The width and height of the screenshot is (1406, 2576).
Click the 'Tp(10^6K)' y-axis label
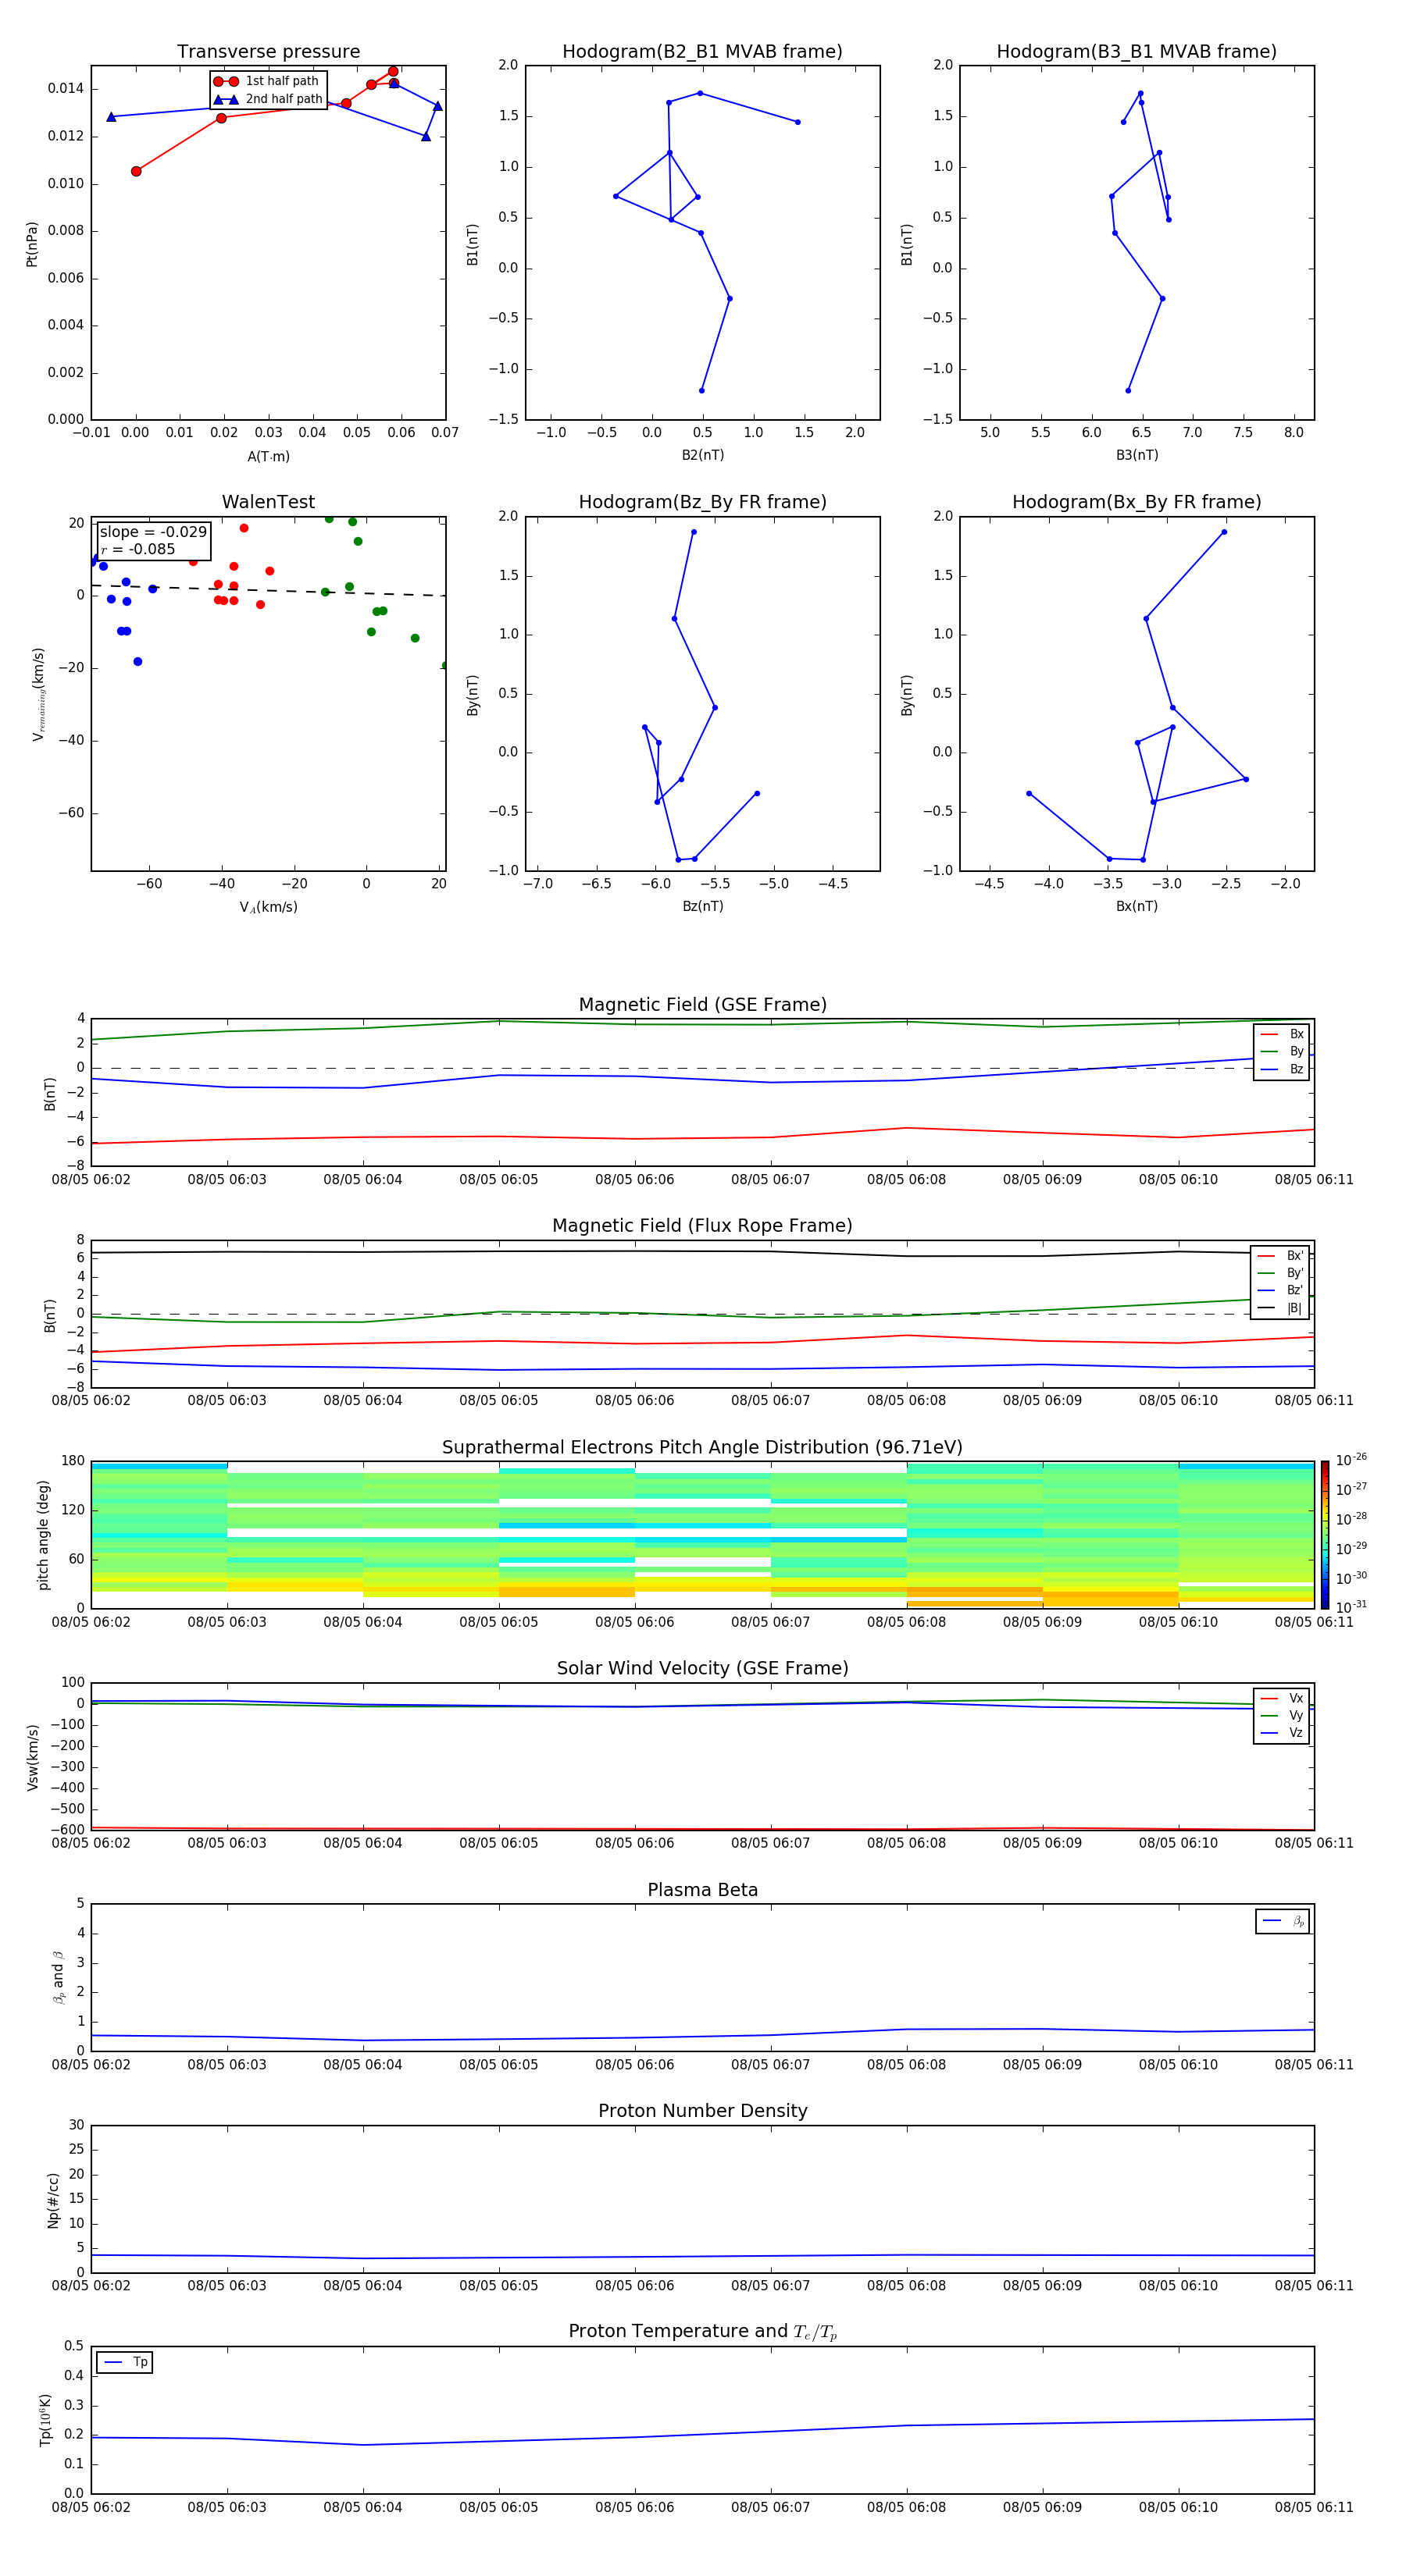[46, 2420]
